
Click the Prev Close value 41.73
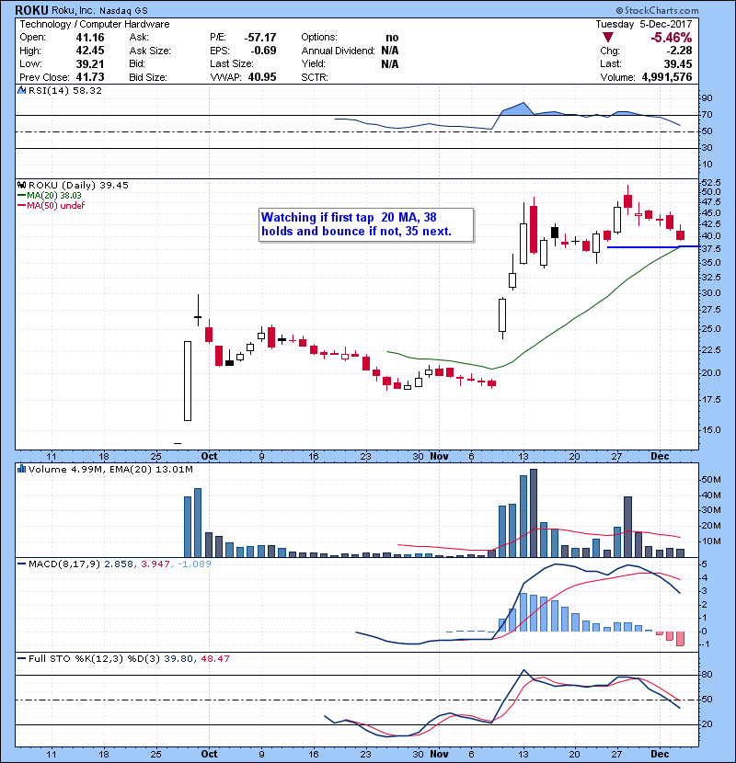[x=90, y=77]
